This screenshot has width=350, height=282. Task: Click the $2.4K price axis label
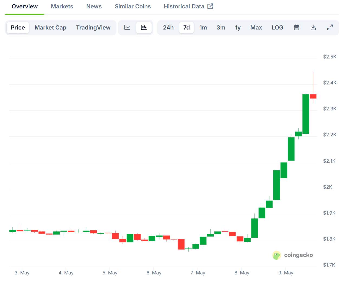(330, 83)
